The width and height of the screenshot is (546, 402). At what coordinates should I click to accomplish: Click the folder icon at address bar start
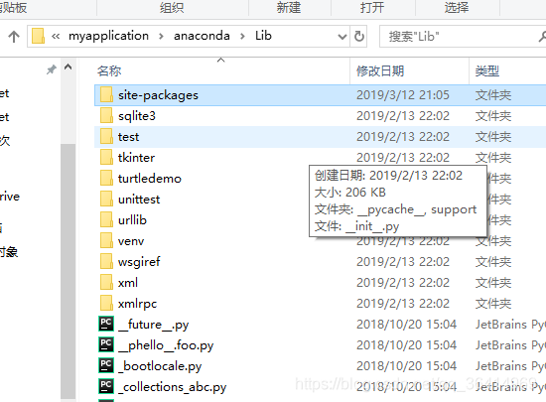(x=38, y=36)
